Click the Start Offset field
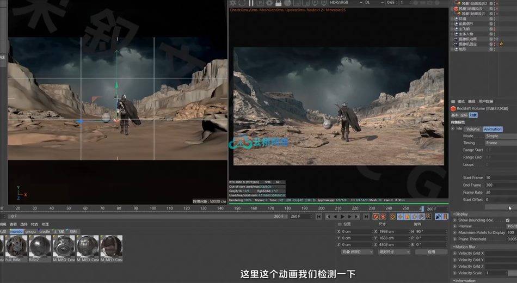Screen dimensions: 517x283 click(x=501, y=200)
